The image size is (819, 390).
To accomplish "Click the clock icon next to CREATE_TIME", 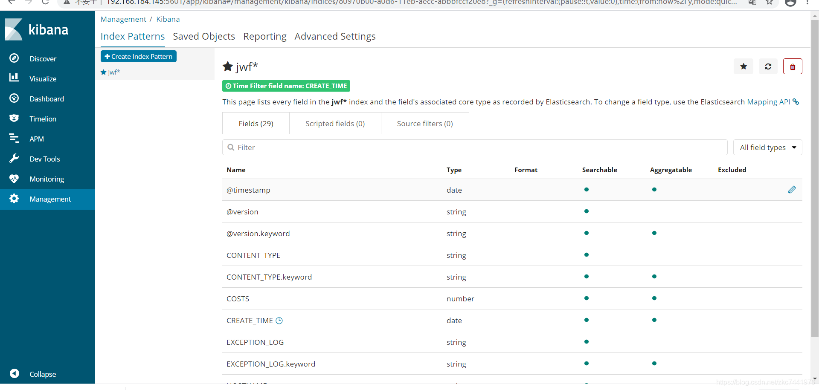I will pos(279,321).
